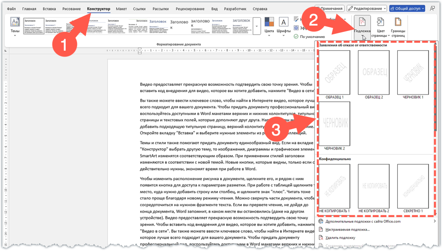Click the Примечания button
Image resolution: width=442 pixels, height=251 pixels.
[x=329, y=9]
